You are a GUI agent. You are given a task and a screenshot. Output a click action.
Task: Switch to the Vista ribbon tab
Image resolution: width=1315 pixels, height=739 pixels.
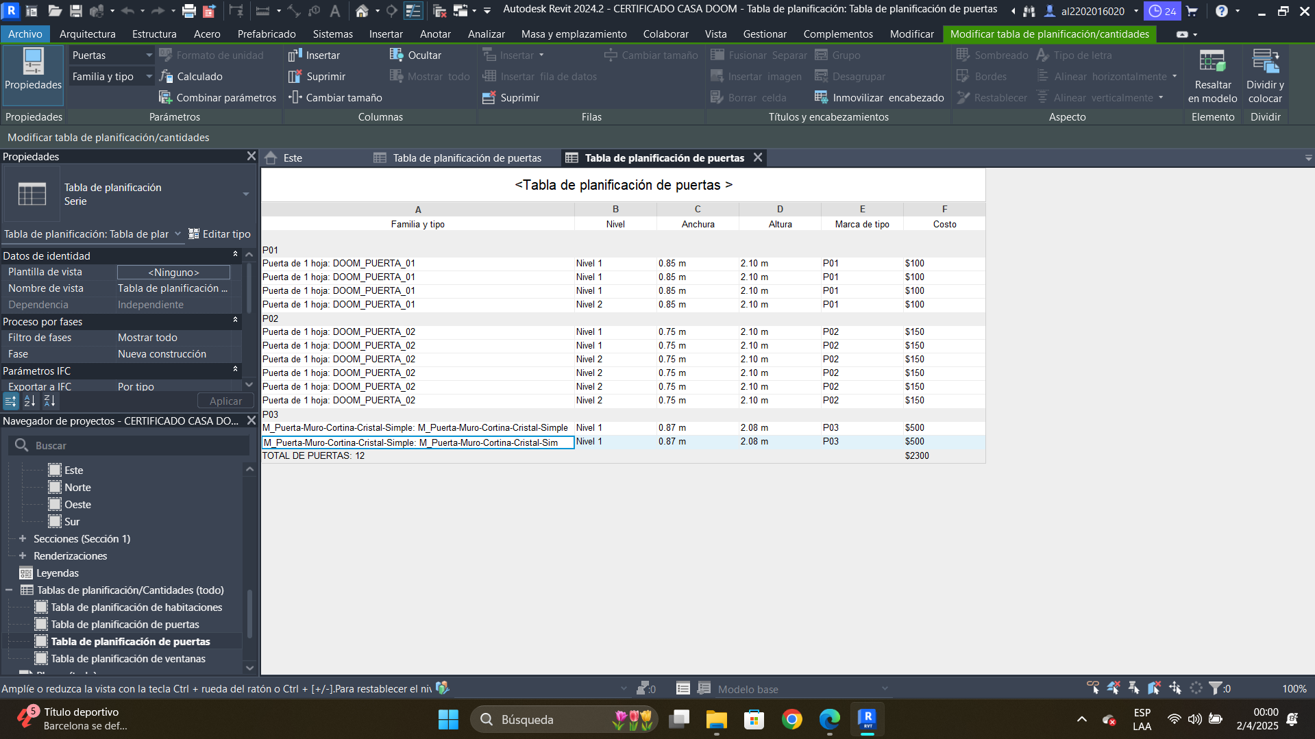click(715, 34)
